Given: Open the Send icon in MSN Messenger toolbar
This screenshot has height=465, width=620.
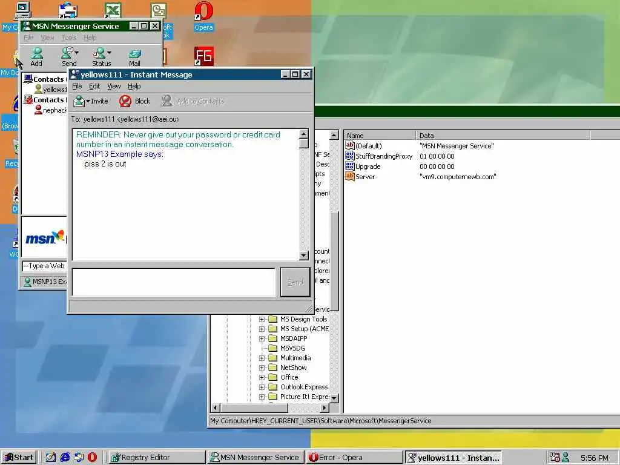Looking at the screenshot, I should click(69, 57).
